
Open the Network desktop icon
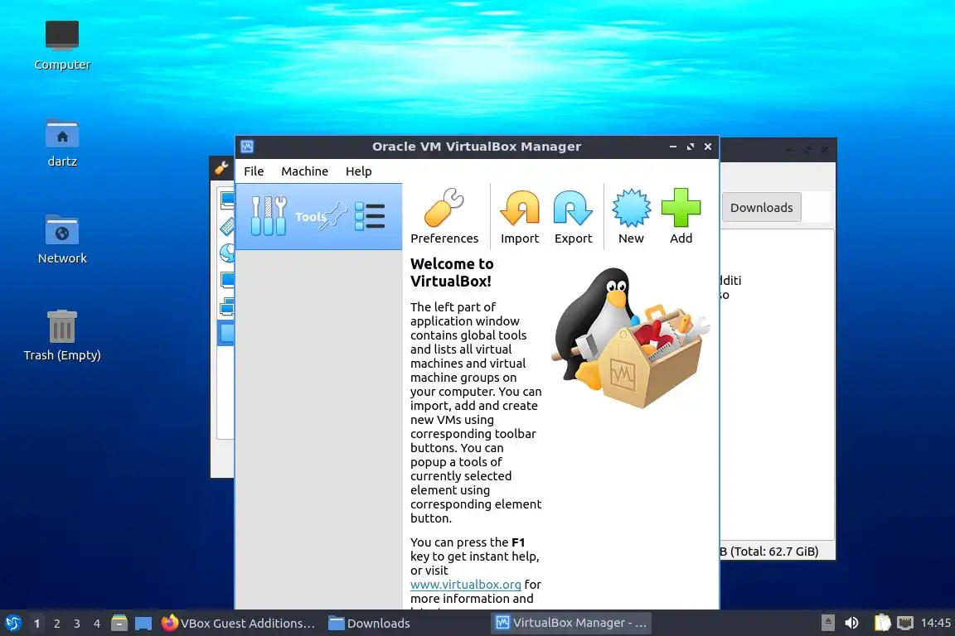tap(62, 239)
